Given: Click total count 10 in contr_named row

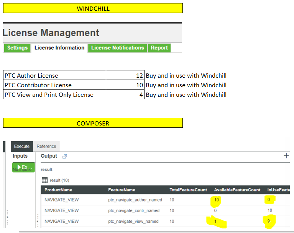Looking at the screenshot, I should [172, 210].
